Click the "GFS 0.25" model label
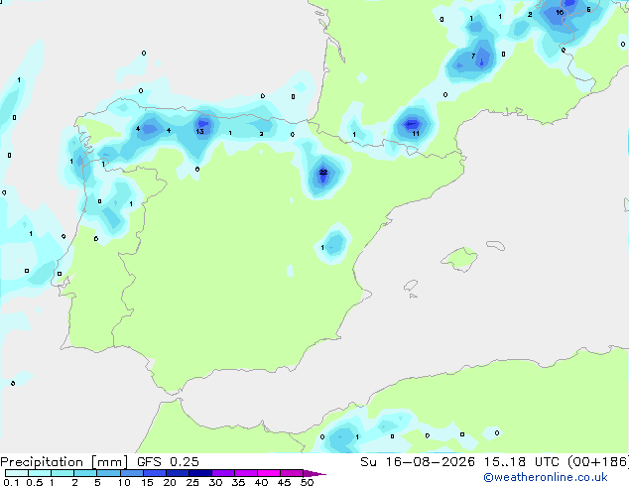The image size is (629, 486). coord(168,462)
